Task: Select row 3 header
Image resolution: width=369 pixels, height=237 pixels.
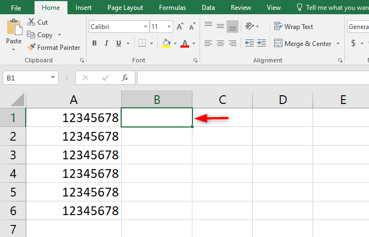Action: pyautogui.click(x=13, y=155)
